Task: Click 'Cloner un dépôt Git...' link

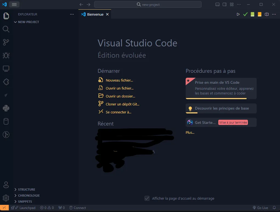Action: click(122, 104)
